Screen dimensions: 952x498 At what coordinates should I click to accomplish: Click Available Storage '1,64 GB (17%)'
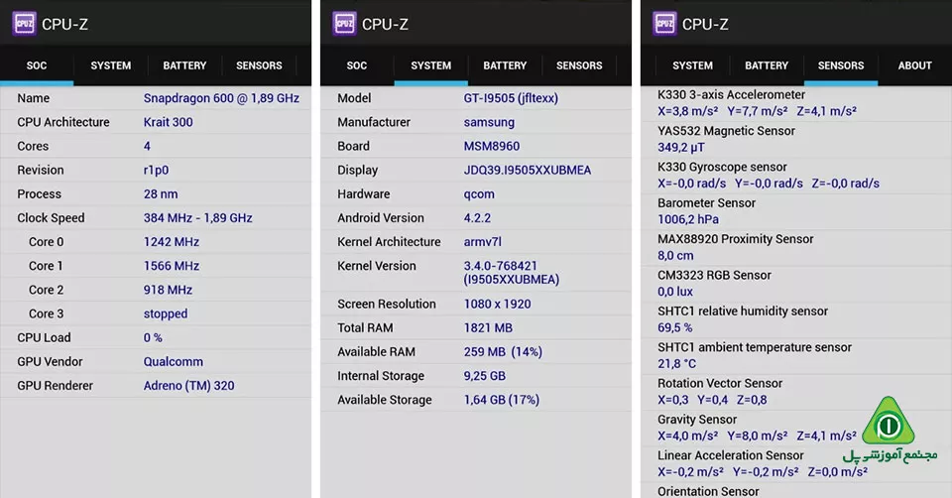tap(502, 400)
